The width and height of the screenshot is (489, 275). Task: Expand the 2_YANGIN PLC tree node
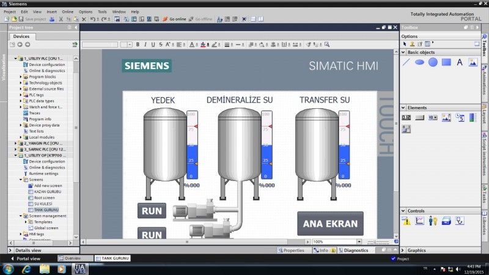(x=16, y=144)
